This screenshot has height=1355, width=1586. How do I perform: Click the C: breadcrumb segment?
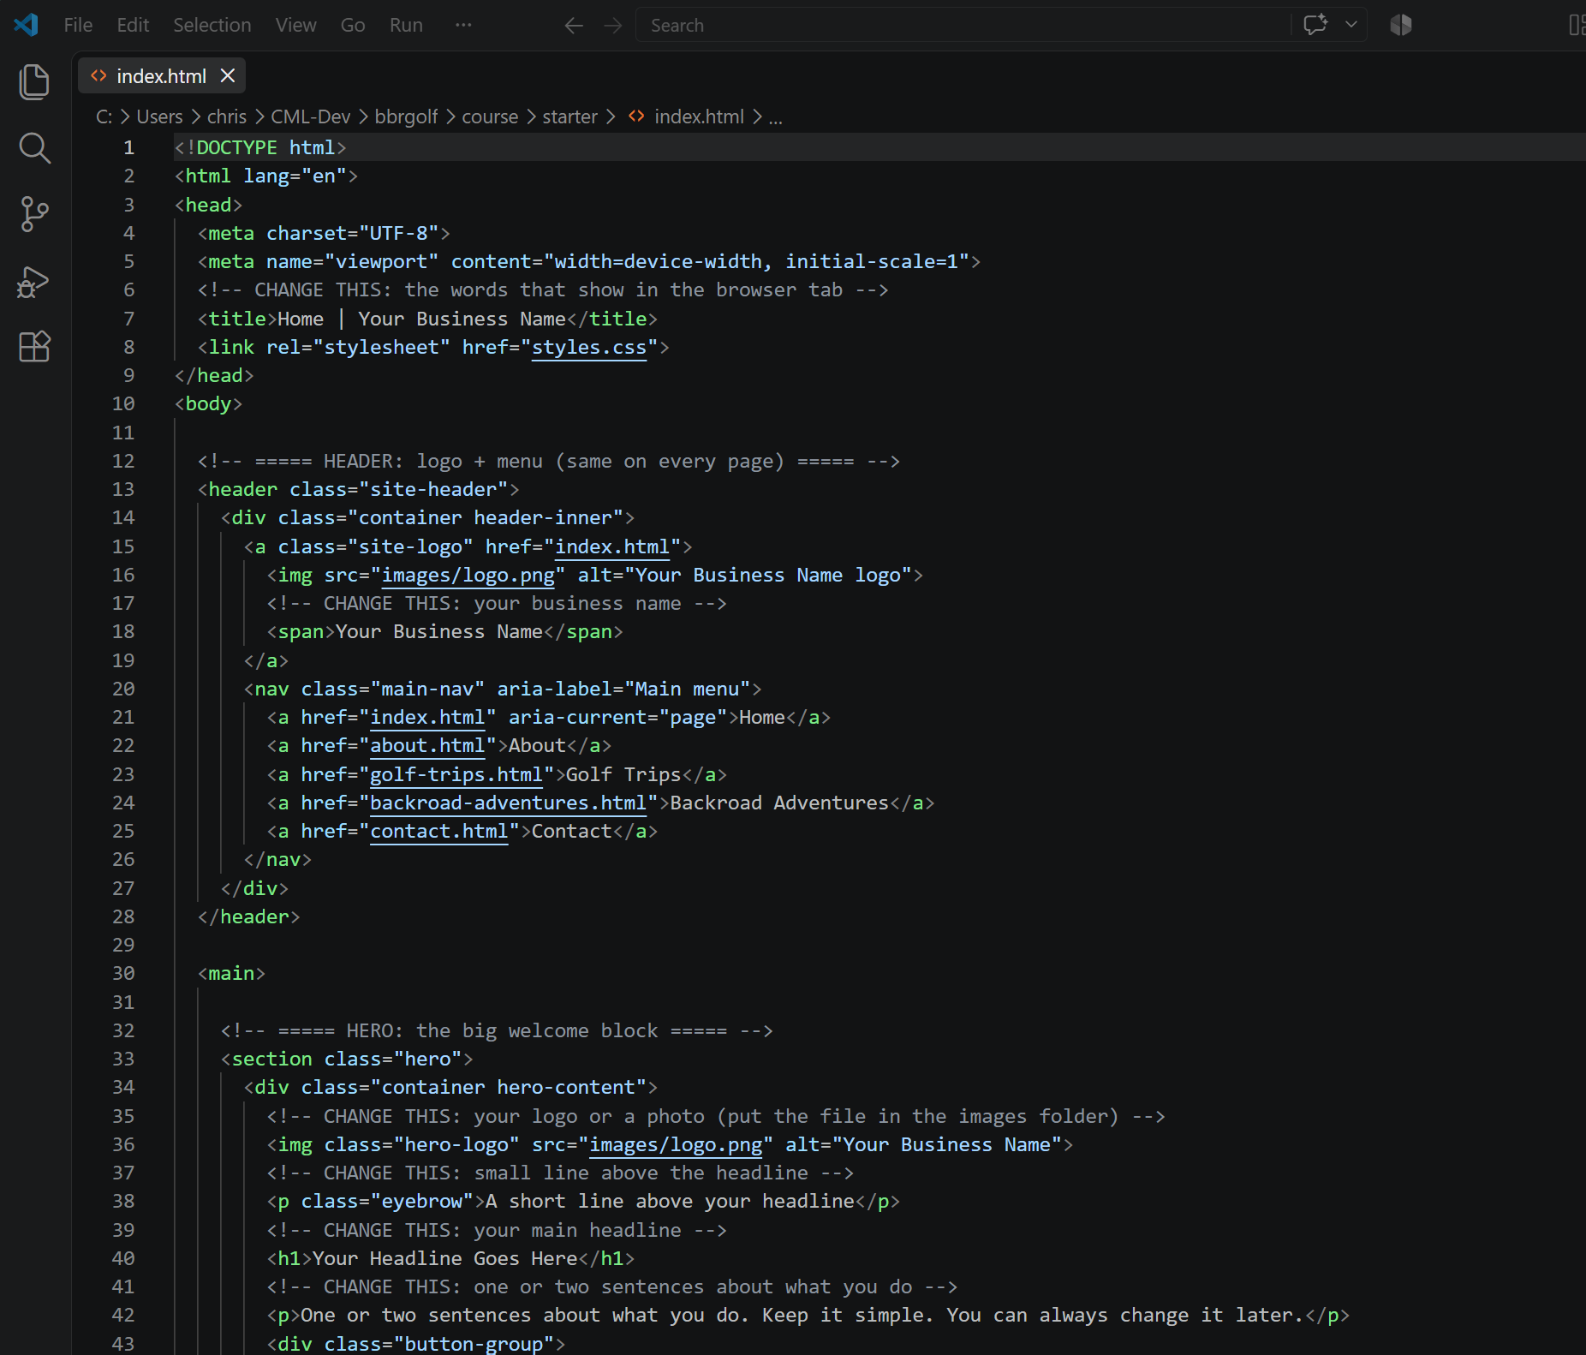(104, 116)
